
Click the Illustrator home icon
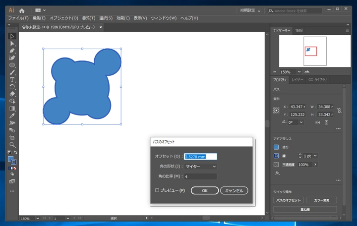pyautogui.click(x=22, y=11)
